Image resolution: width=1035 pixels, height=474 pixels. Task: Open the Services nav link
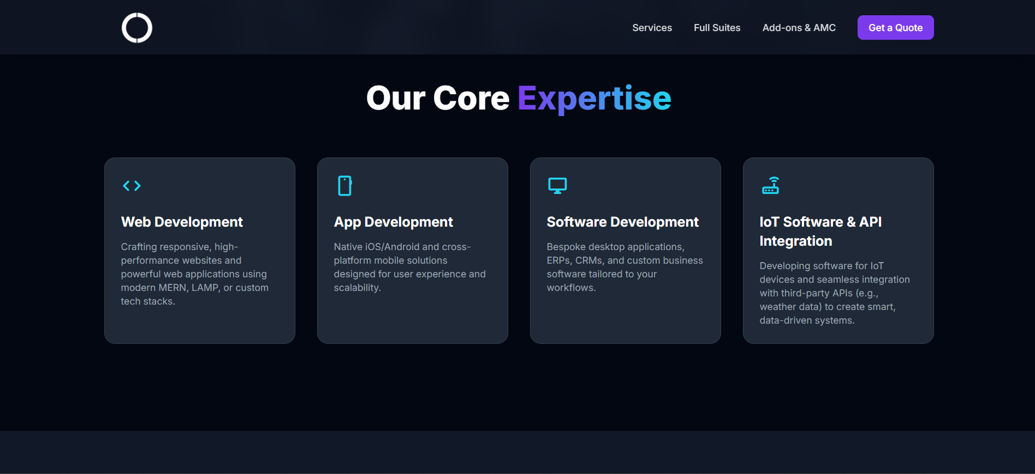652,28
